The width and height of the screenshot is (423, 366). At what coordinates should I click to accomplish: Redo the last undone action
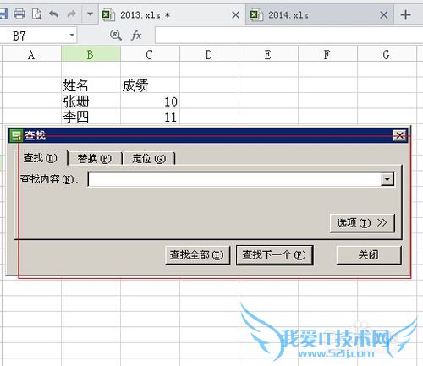tap(71, 14)
